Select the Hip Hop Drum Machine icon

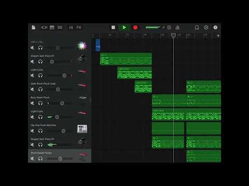[82, 129]
